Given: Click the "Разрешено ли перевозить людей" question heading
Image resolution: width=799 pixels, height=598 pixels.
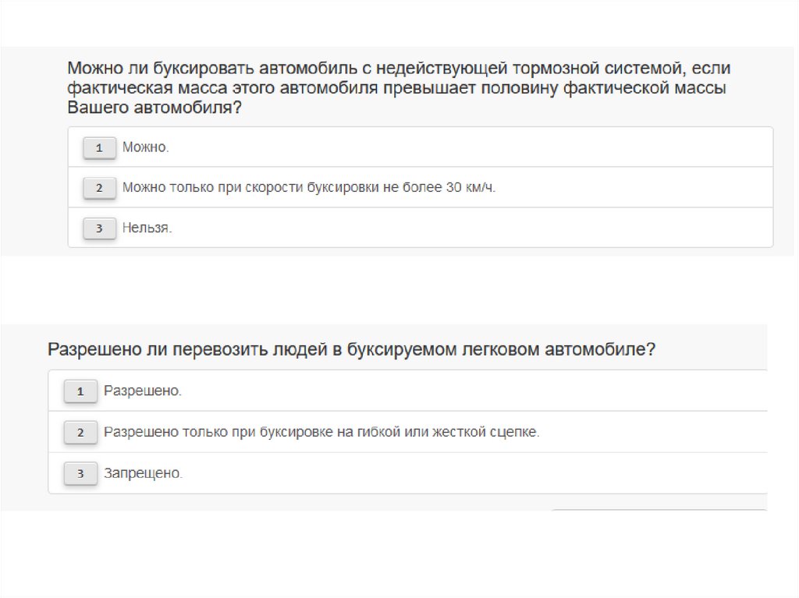Looking at the screenshot, I should (x=351, y=349).
